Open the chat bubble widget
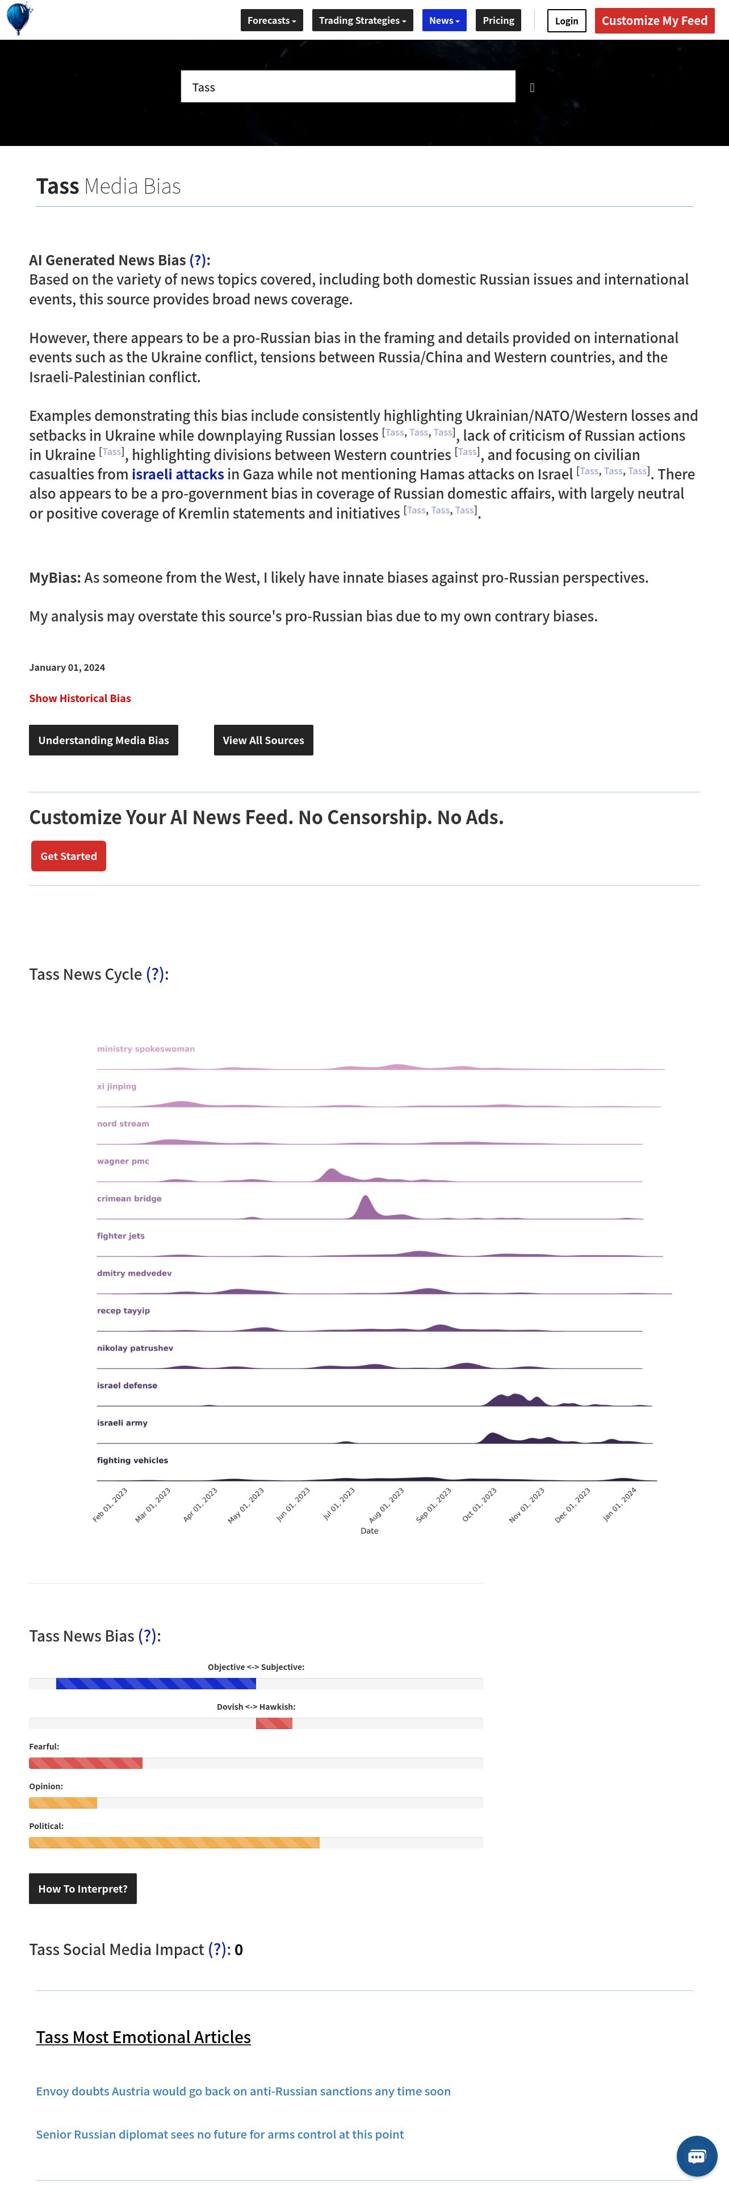The image size is (729, 2188). pyautogui.click(x=697, y=2156)
